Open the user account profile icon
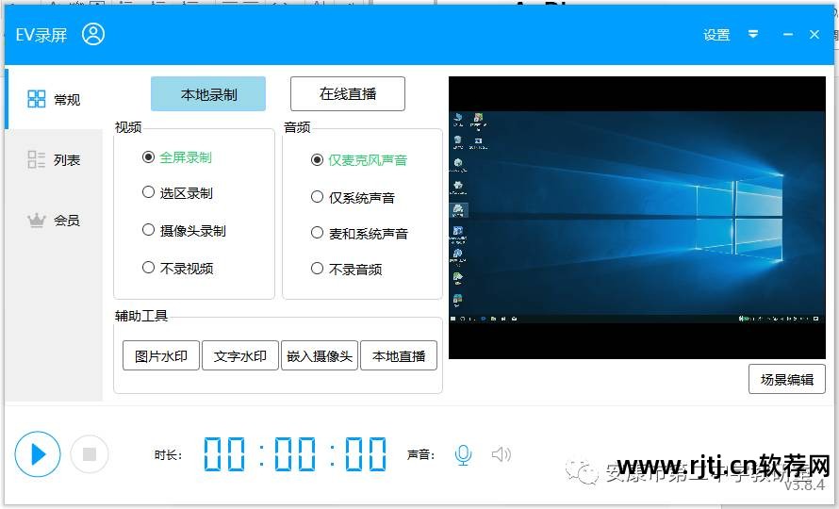Screen dimensions: 839x509 93,34
